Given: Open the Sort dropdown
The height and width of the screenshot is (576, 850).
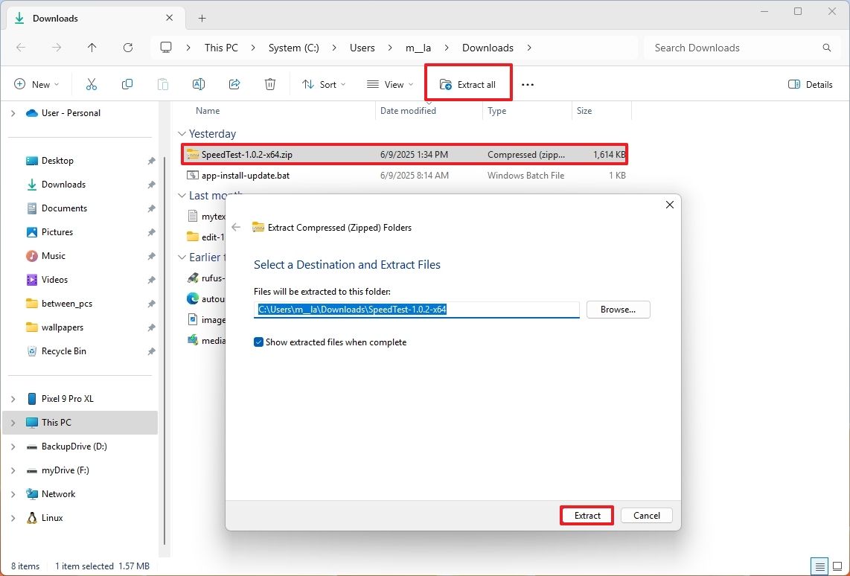Looking at the screenshot, I should (x=323, y=84).
